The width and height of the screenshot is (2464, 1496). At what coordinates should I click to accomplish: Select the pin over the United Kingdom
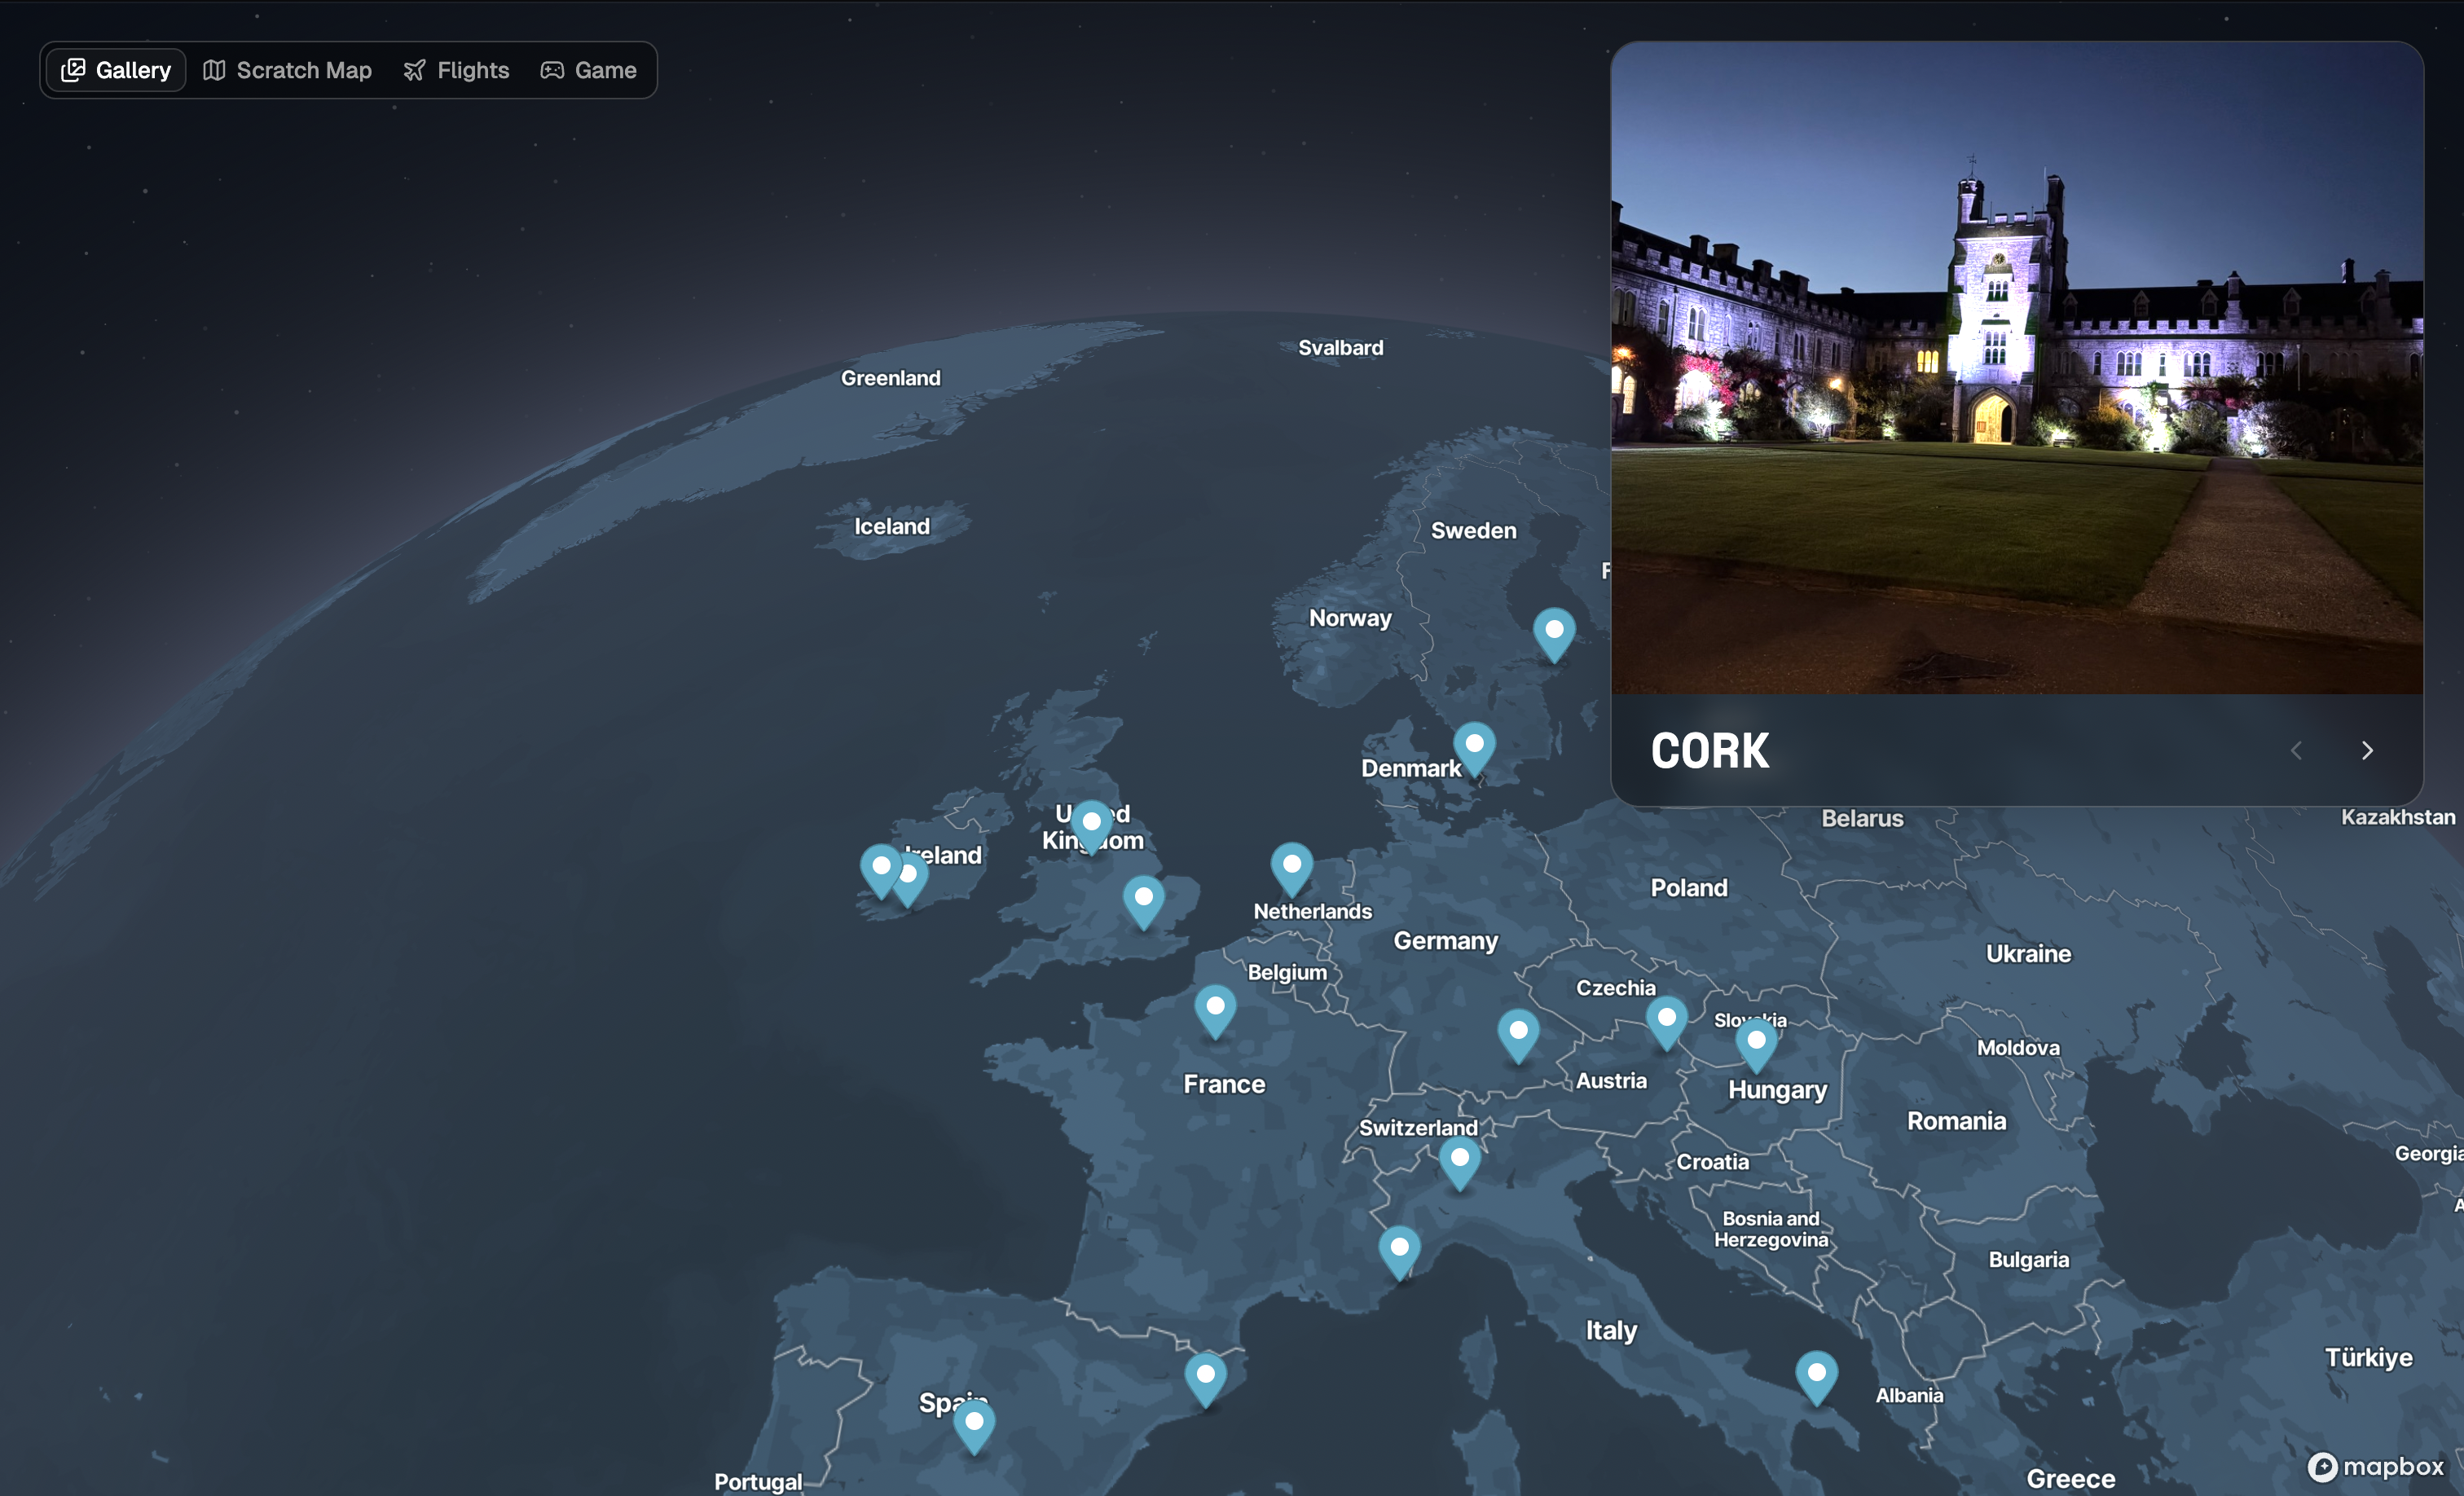pyautogui.click(x=1091, y=820)
